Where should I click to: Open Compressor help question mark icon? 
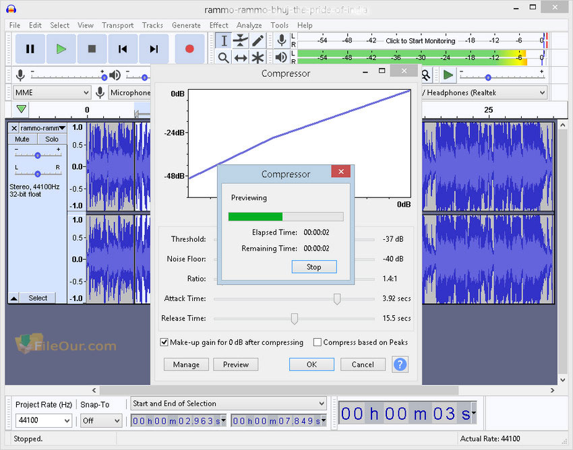point(400,364)
